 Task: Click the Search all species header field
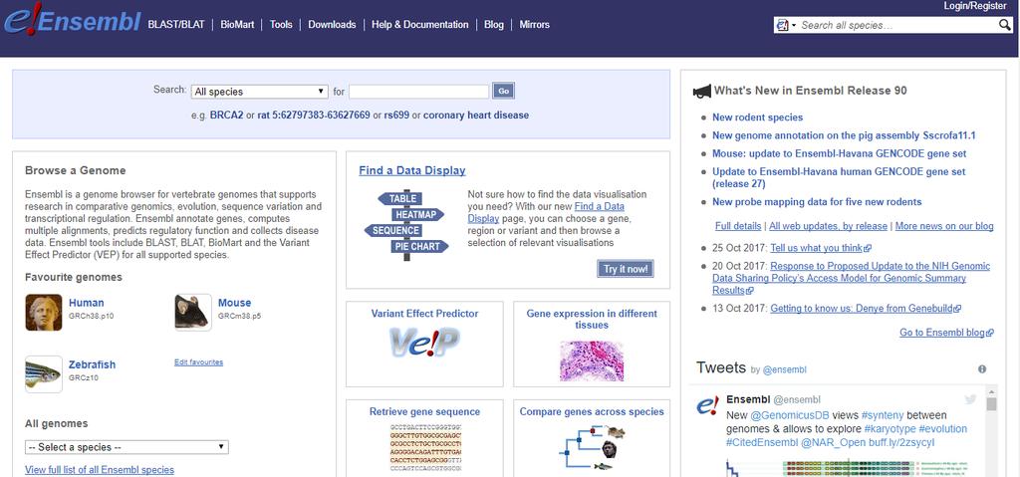(x=897, y=25)
